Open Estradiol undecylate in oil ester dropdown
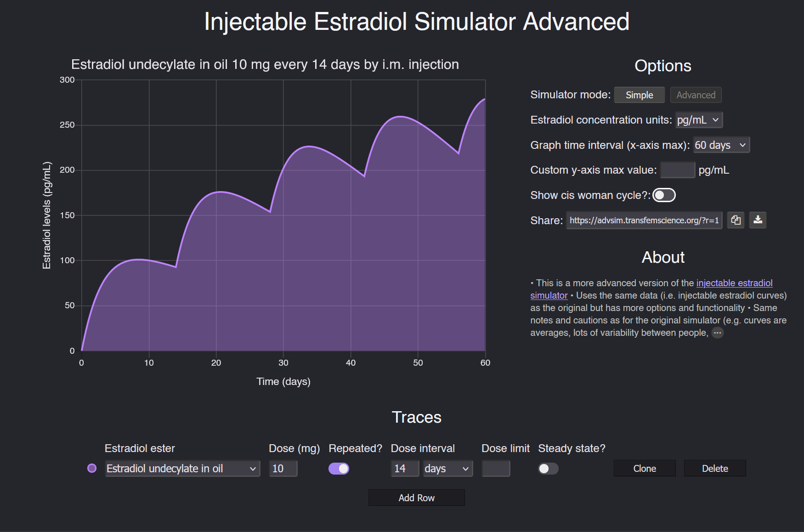Viewport: 804px width, 532px height. coord(182,469)
